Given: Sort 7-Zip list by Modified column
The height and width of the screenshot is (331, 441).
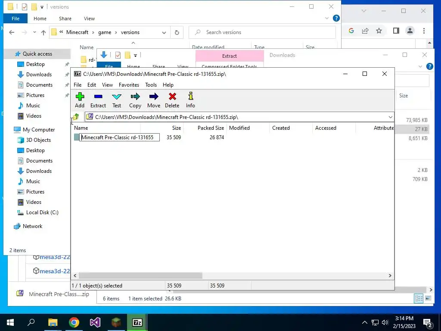Looking at the screenshot, I should point(239,128).
